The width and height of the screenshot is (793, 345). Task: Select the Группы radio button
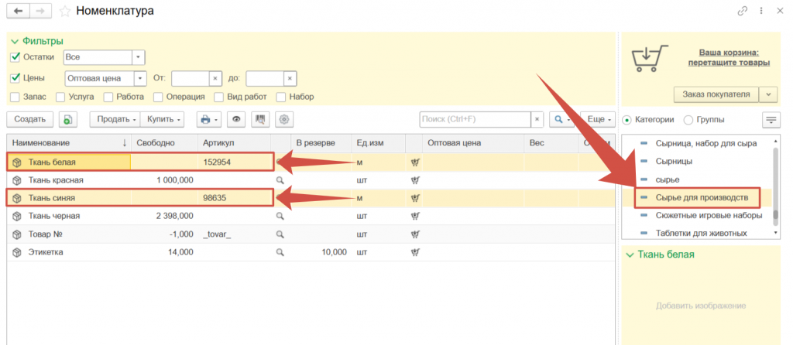[x=688, y=120]
